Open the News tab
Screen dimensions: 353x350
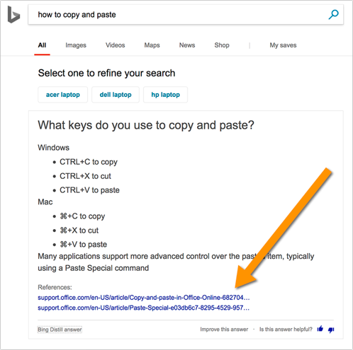[x=187, y=45]
